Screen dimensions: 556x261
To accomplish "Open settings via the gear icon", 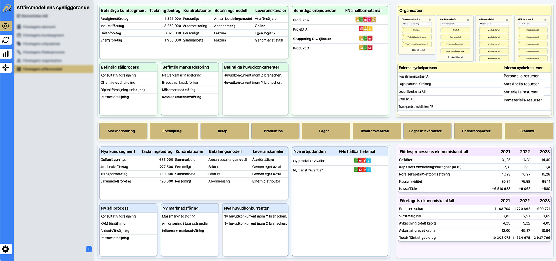I will click(x=6, y=249).
